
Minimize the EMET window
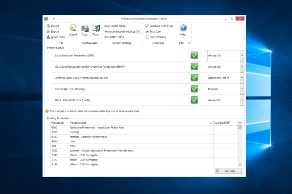225,19
